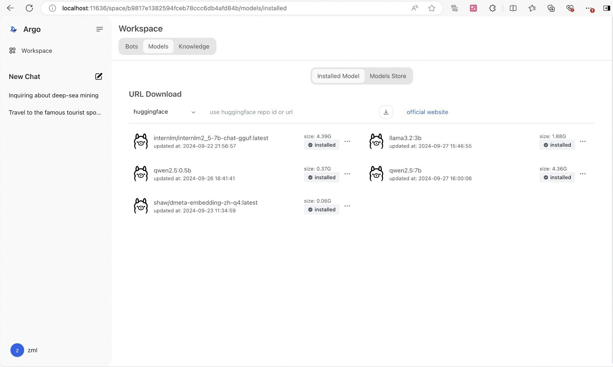Reload the page with refresh icon
The width and height of the screenshot is (613, 367).
(x=29, y=8)
